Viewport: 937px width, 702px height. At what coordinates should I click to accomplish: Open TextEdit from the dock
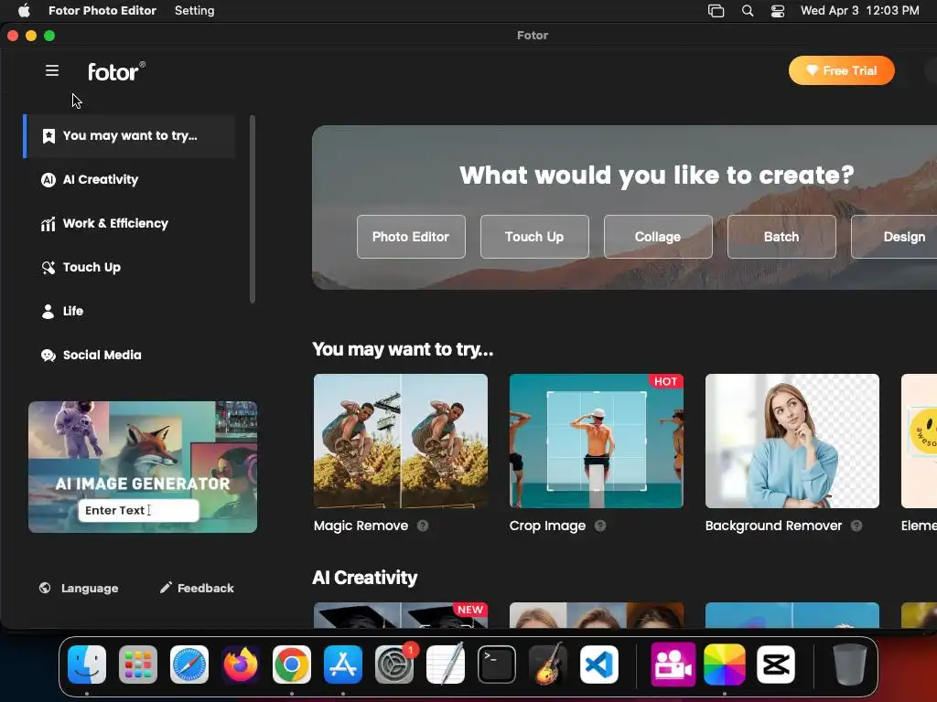pos(446,665)
